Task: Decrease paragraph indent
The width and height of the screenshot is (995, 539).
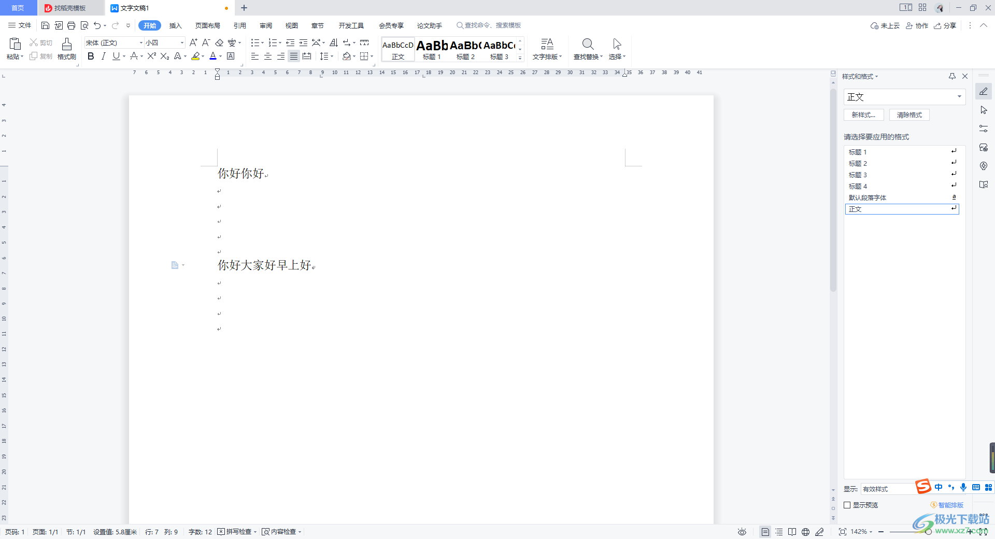Action: pos(290,42)
